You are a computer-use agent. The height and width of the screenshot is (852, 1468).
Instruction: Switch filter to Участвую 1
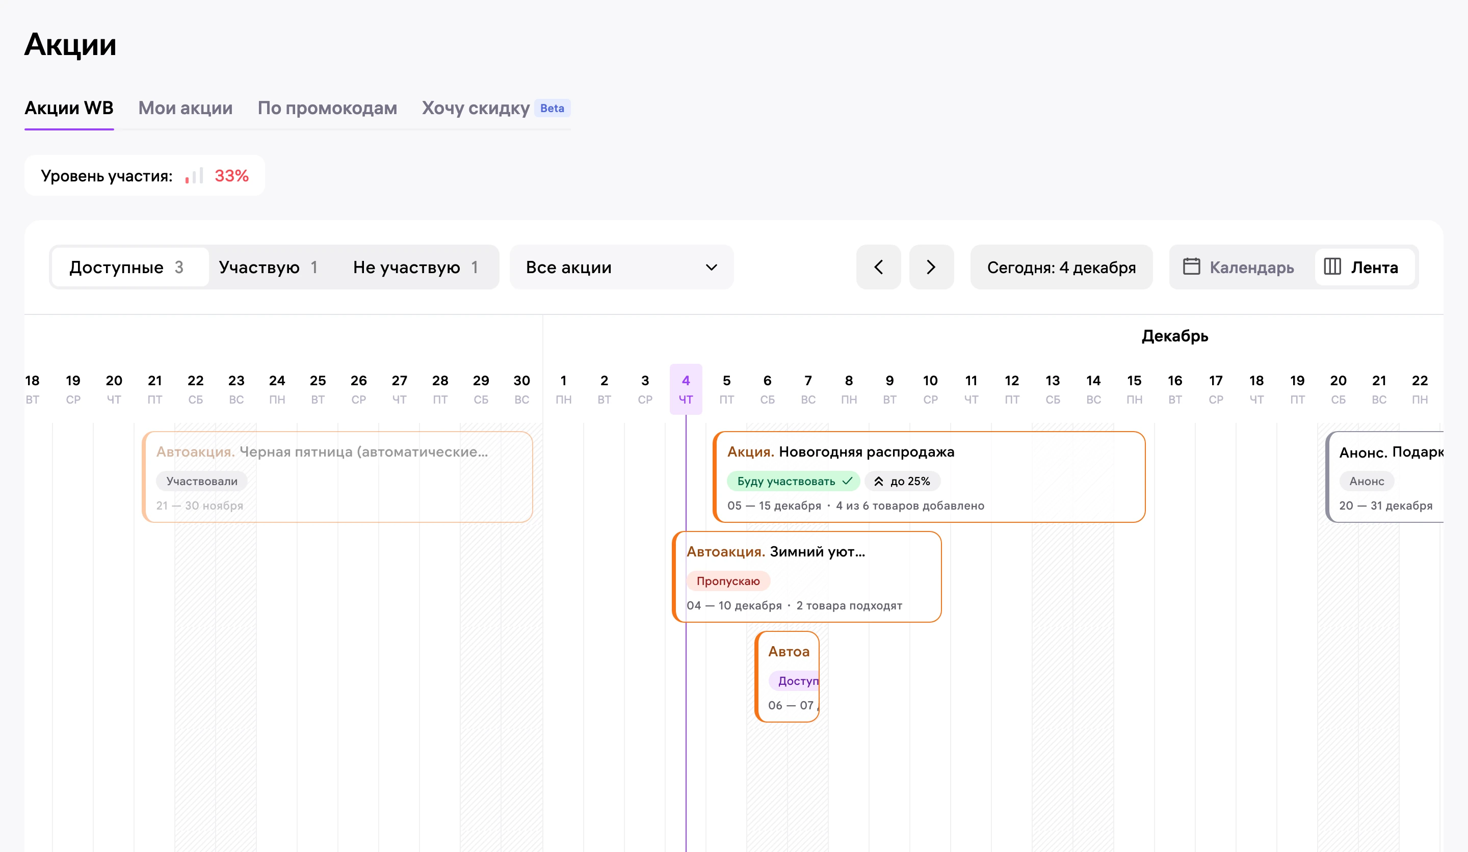point(269,267)
